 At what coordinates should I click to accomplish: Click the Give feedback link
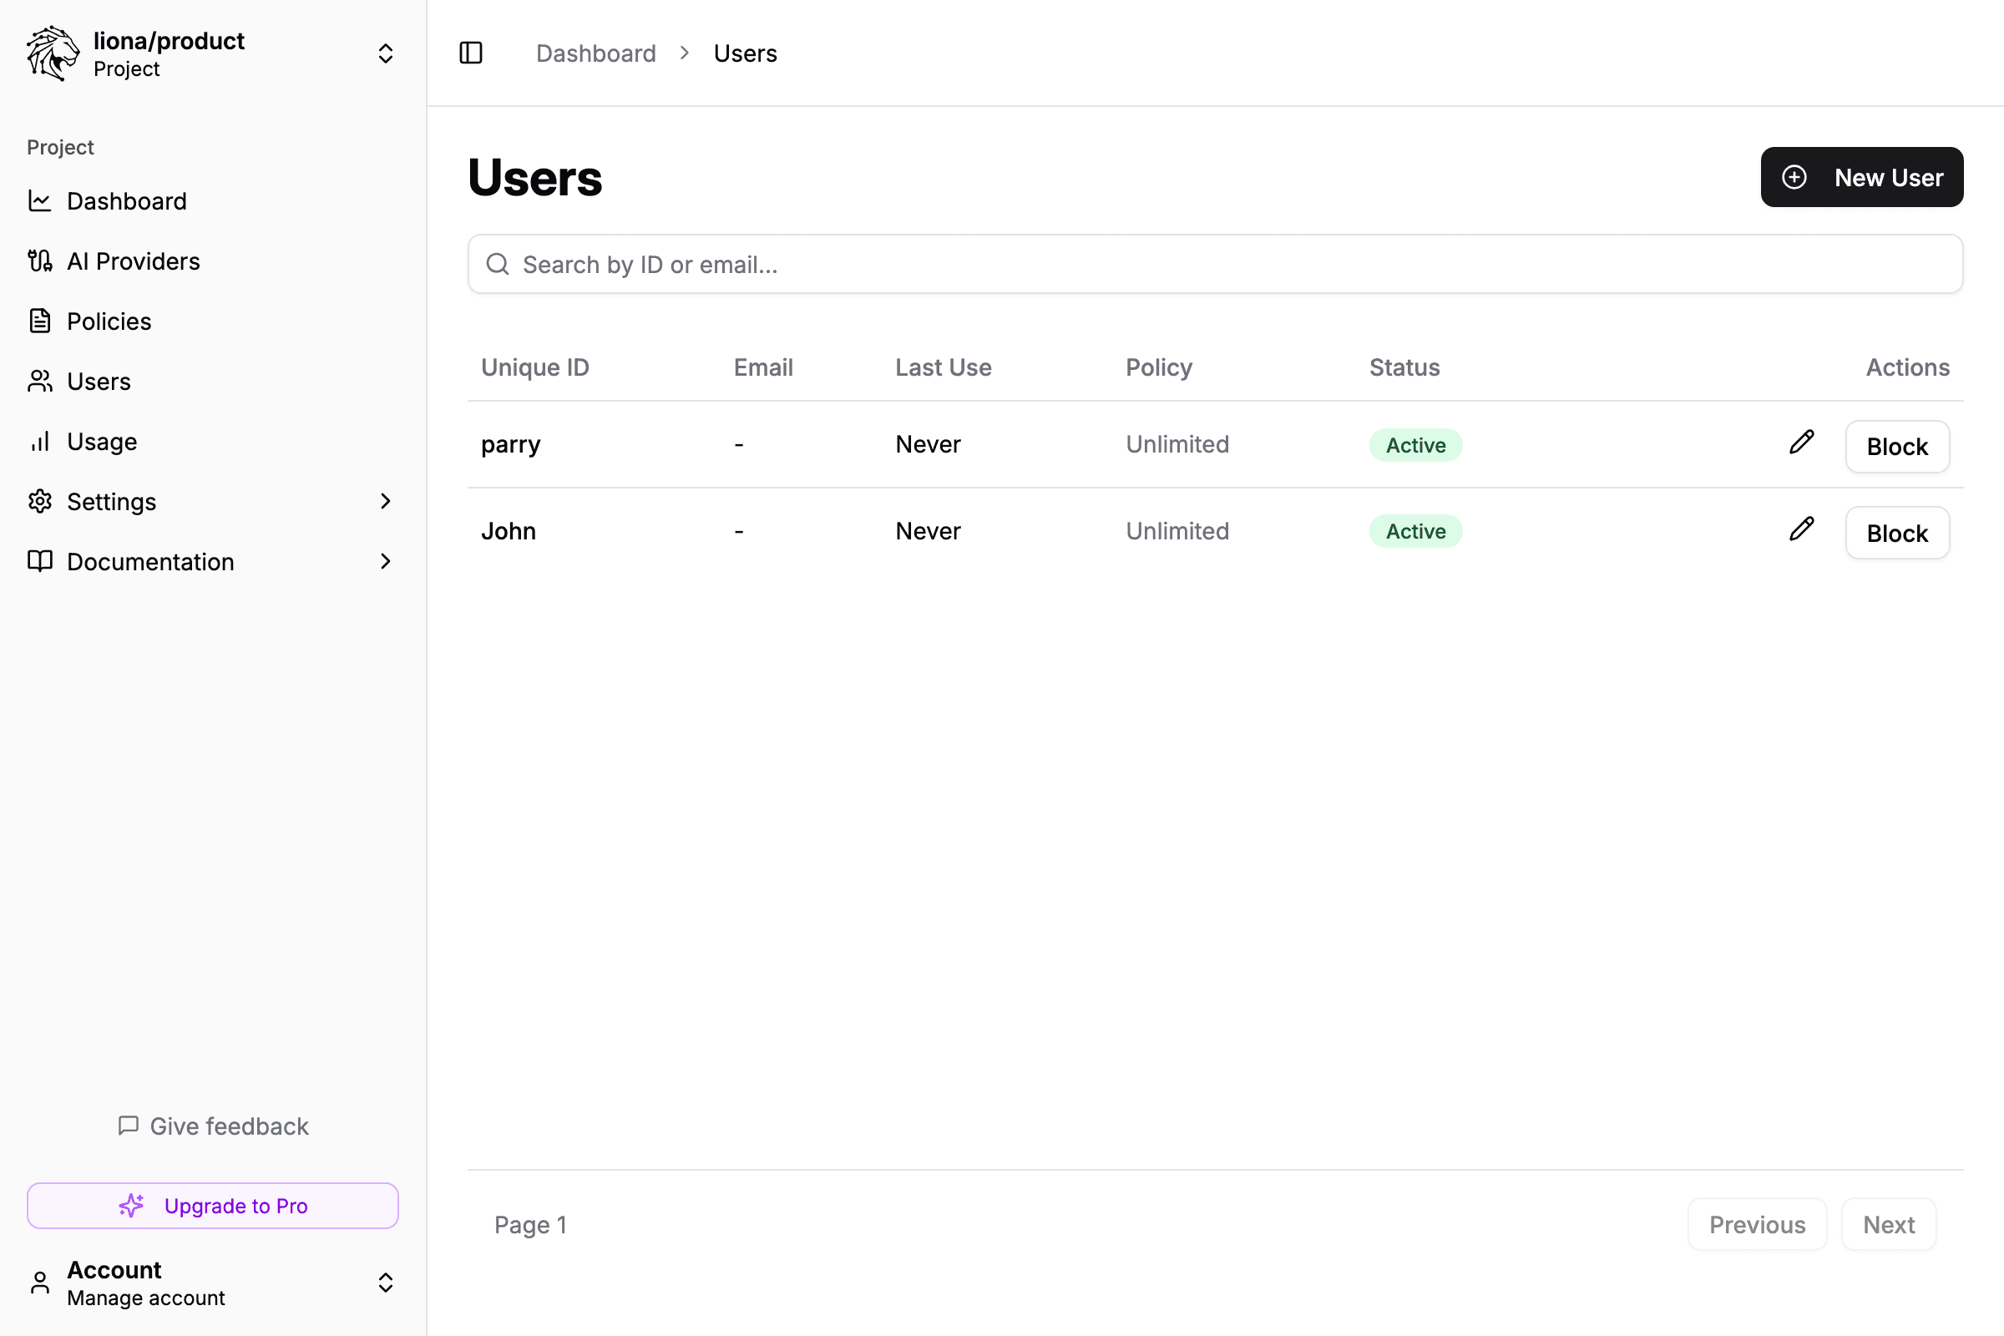(213, 1126)
